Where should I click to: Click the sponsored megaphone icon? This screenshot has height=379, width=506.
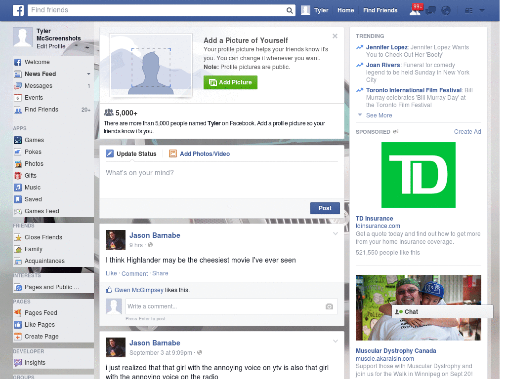[x=396, y=131]
